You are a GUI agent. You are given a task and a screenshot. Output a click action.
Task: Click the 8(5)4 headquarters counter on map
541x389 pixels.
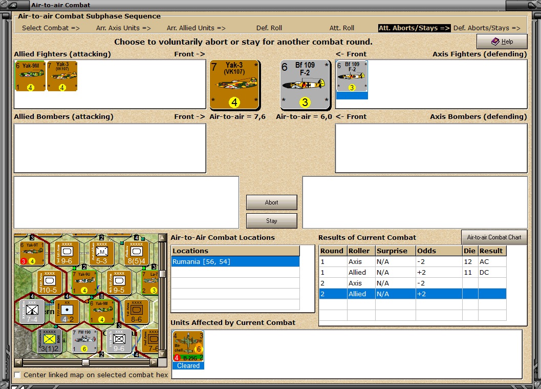tap(136, 253)
